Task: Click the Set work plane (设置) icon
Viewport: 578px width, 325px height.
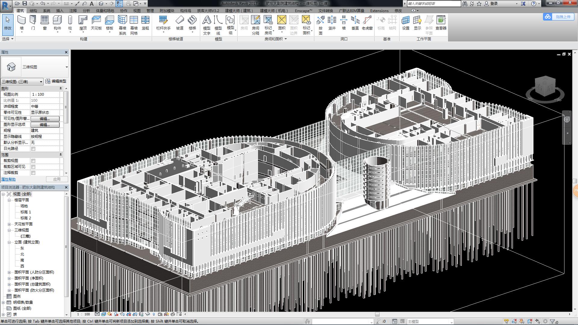Action: (x=406, y=23)
